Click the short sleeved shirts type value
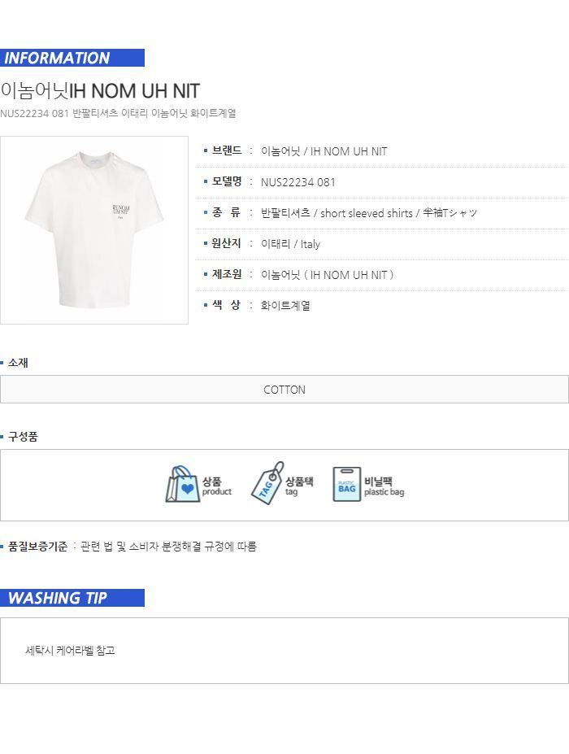The height and width of the screenshot is (754, 569). pos(369,213)
